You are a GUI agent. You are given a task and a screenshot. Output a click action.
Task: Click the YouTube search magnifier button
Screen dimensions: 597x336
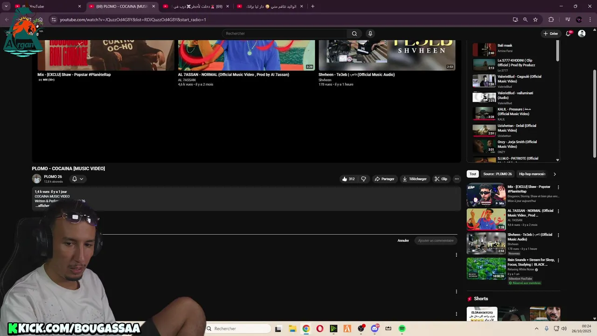354,34
